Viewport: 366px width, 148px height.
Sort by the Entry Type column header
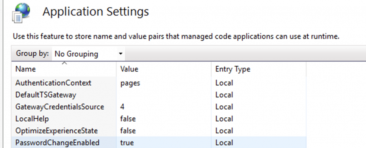coord(232,69)
